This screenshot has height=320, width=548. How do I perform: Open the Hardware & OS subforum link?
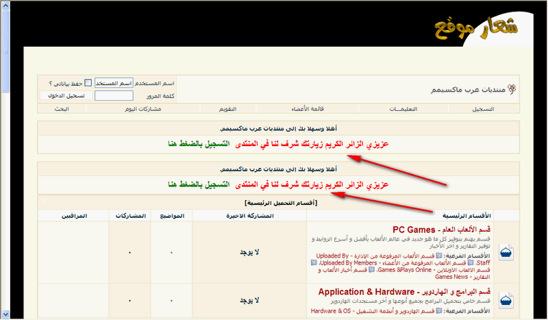coord(372,311)
